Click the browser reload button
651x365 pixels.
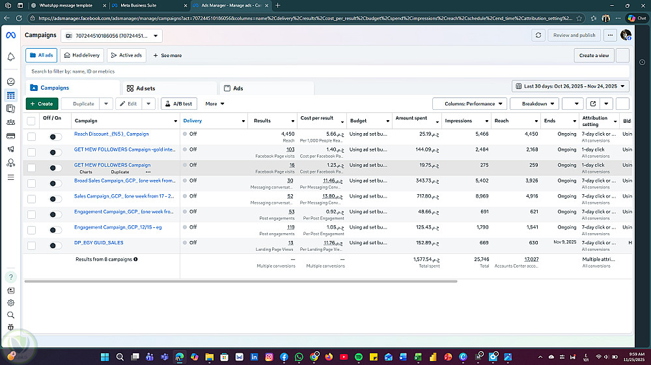click(x=19, y=18)
